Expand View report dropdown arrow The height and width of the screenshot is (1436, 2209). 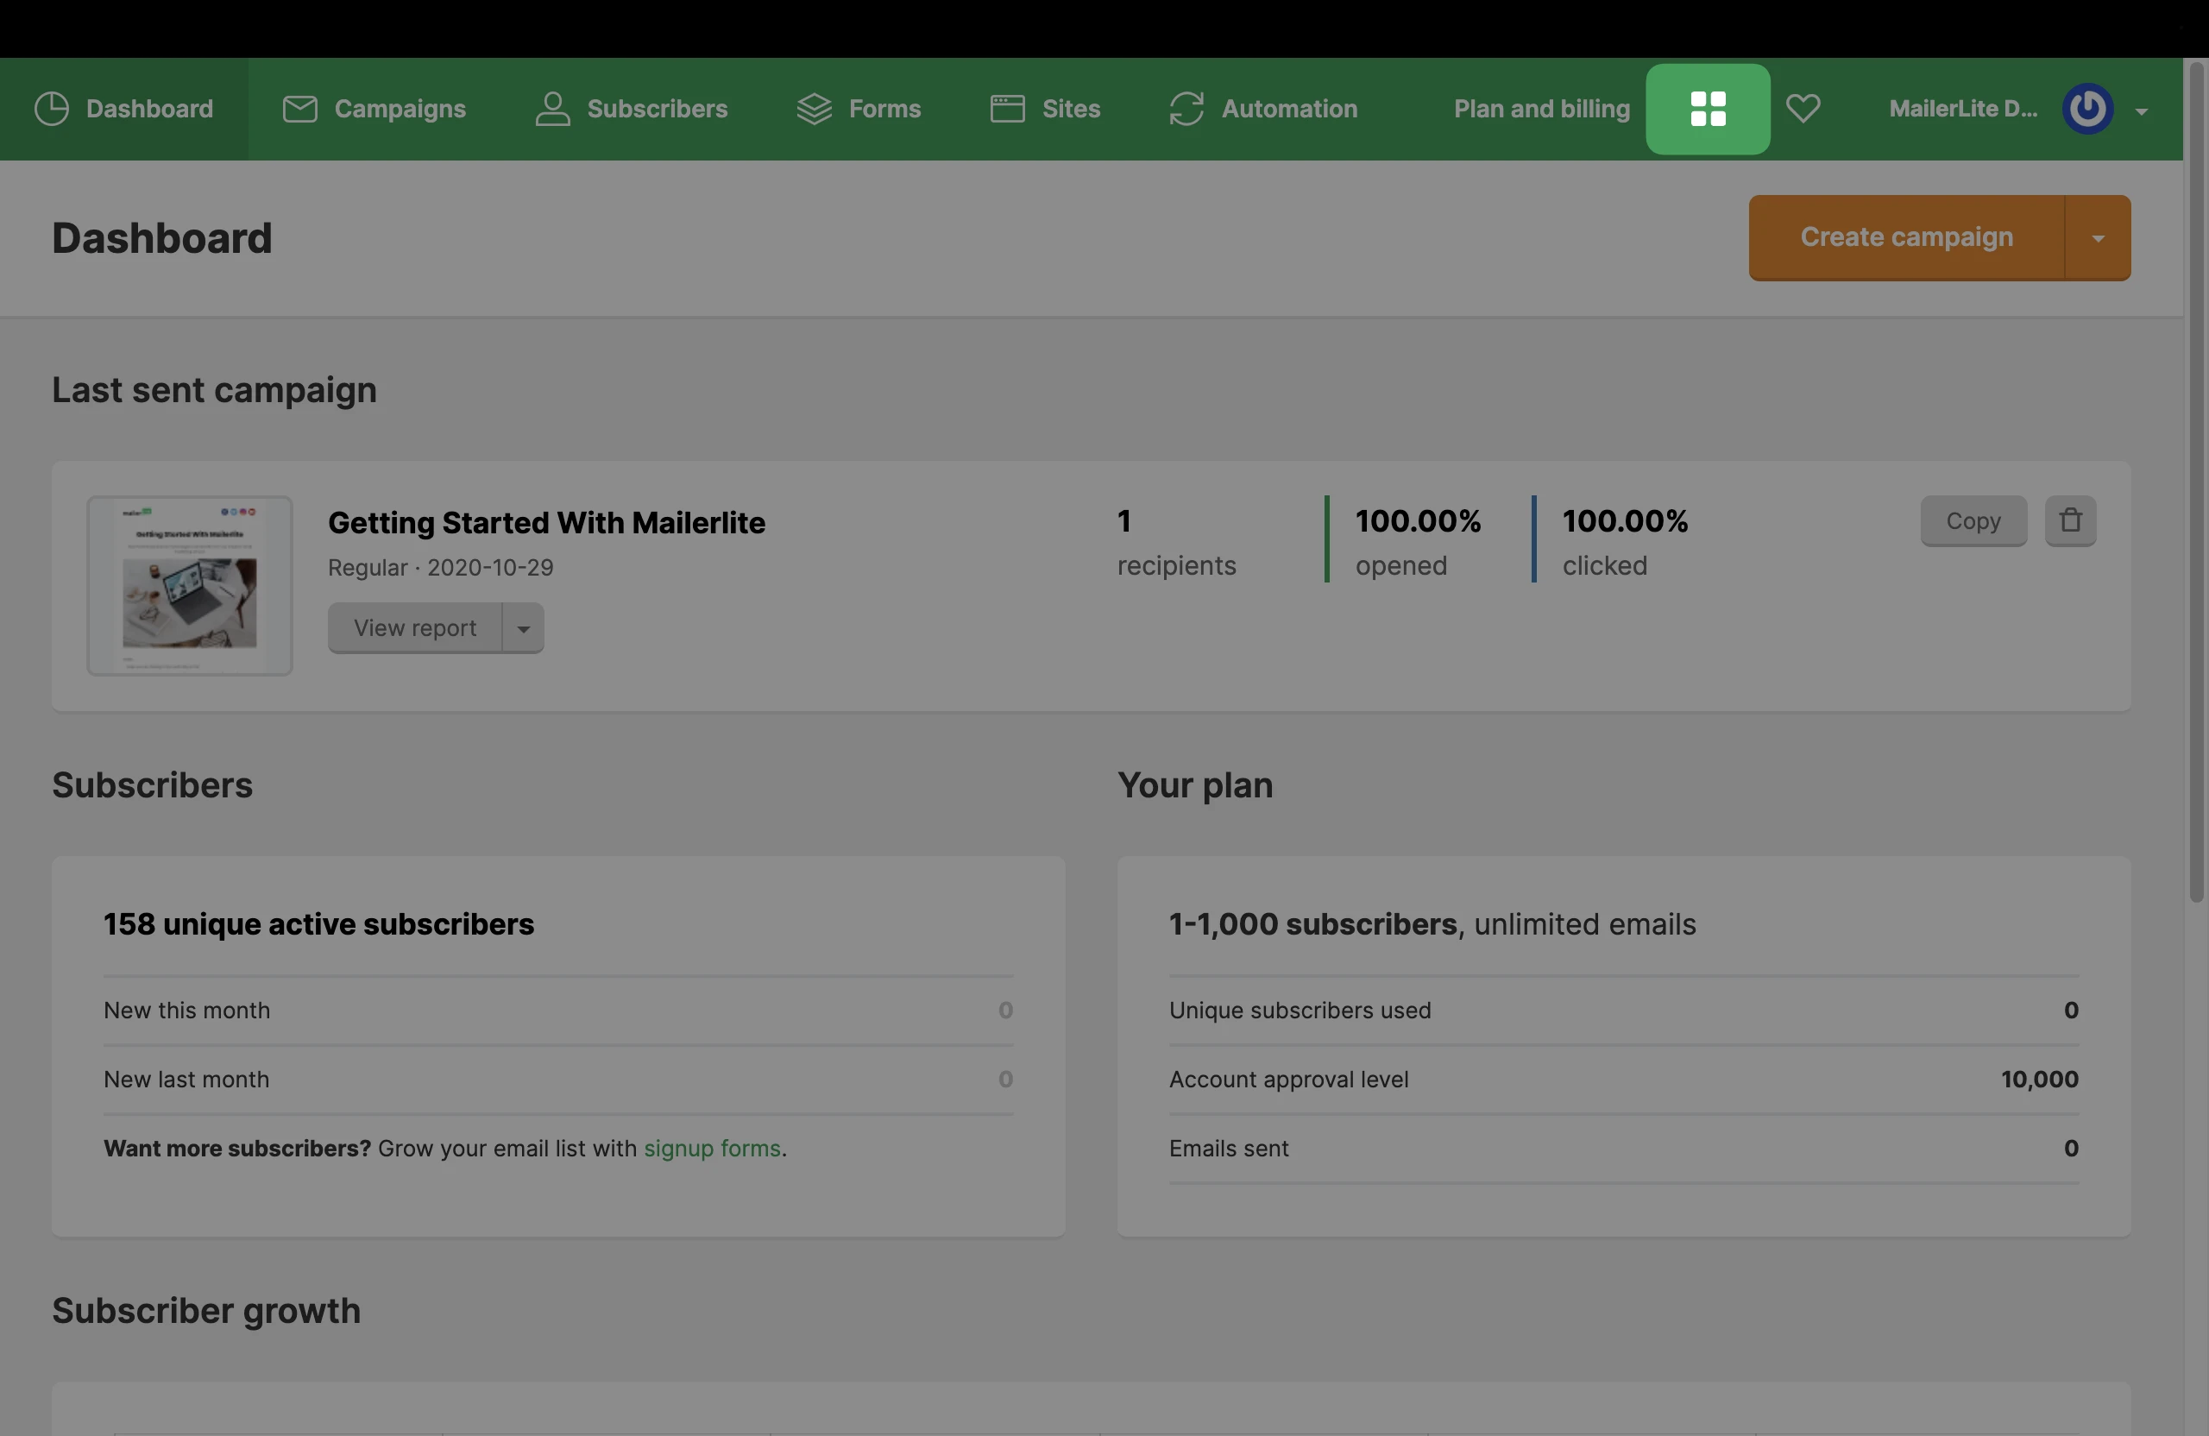pyautogui.click(x=524, y=628)
